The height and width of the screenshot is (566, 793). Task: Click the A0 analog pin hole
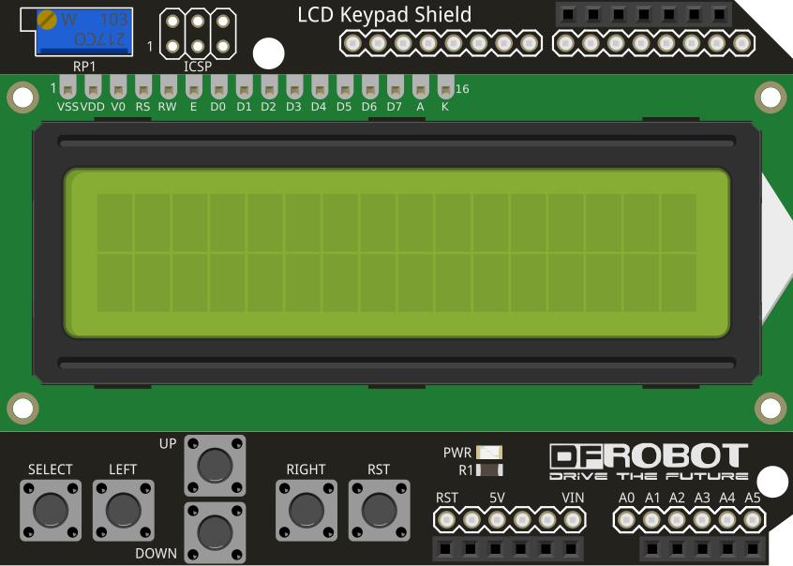626,520
